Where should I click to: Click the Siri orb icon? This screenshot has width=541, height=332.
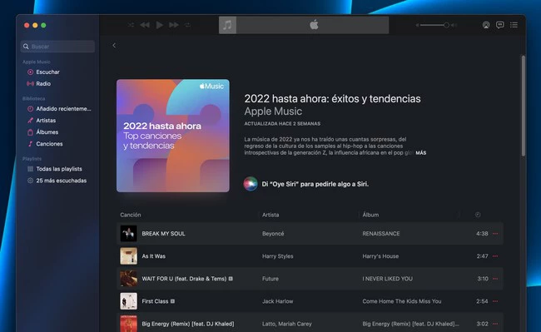[x=251, y=184]
